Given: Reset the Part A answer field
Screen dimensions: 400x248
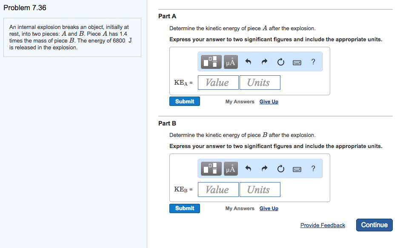Looking at the screenshot, I should (x=280, y=61).
